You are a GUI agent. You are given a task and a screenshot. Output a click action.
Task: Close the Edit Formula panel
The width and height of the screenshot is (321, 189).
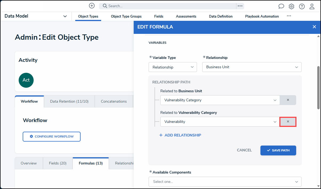[x=314, y=27]
